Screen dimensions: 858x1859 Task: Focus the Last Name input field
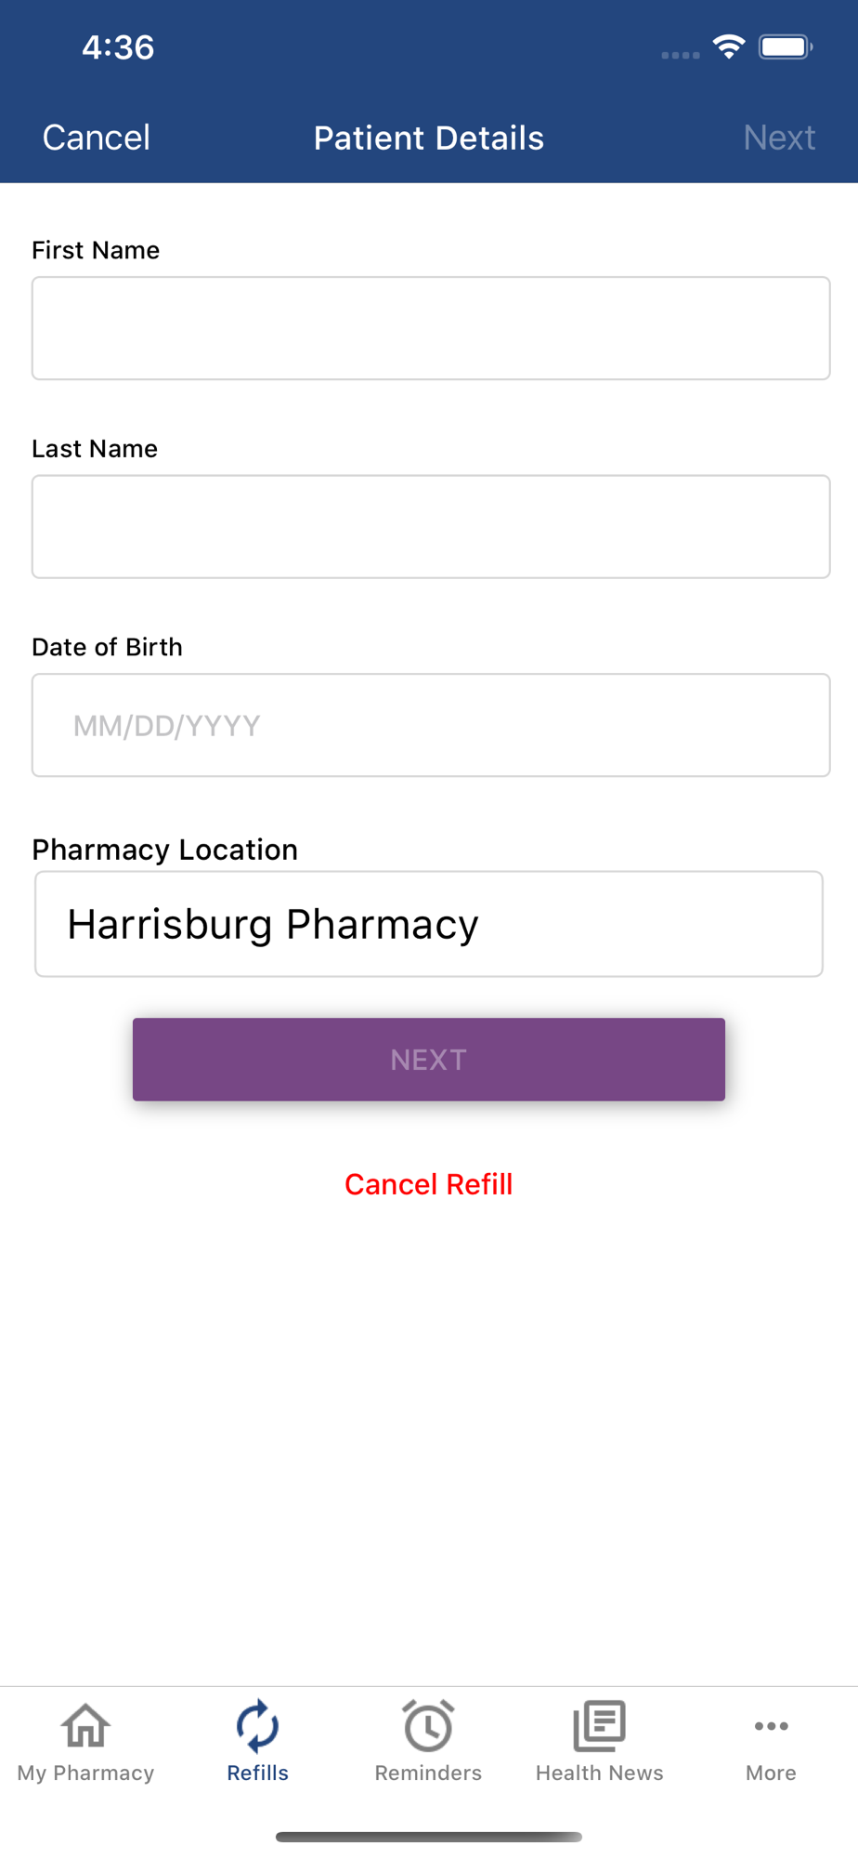(431, 527)
